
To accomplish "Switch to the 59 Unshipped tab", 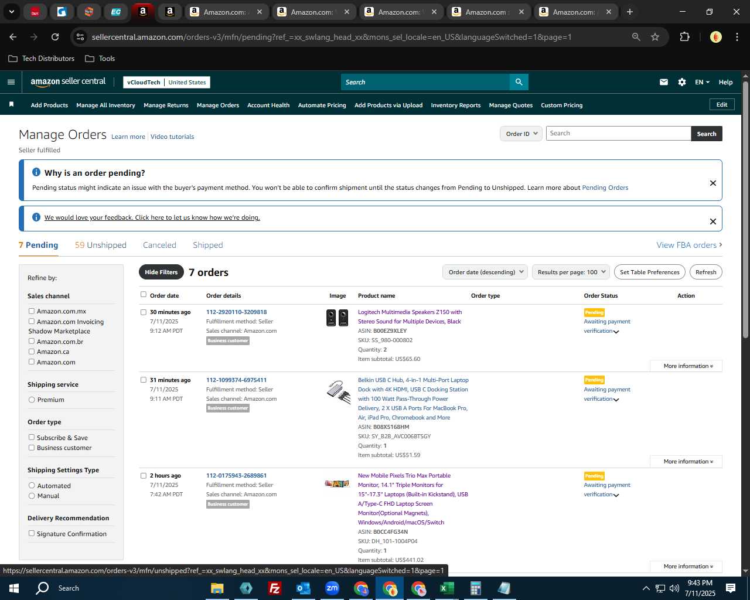I will (x=100, y=245).
